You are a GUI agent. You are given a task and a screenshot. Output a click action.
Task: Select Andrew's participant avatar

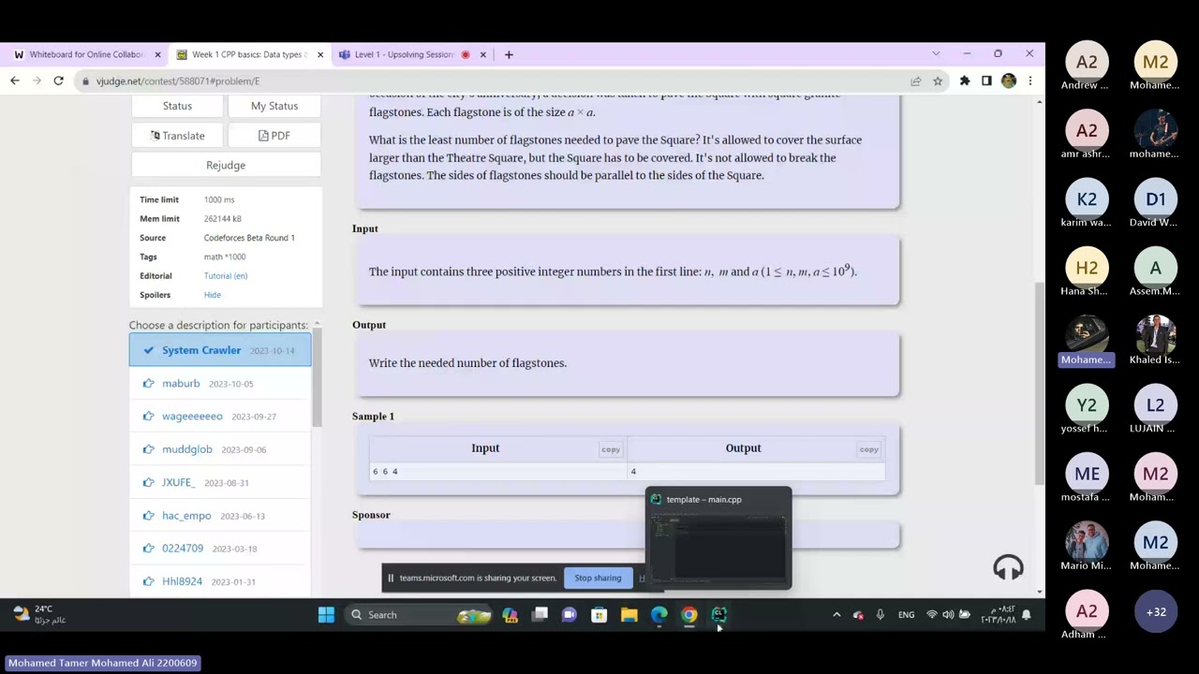pos(1087,62)
